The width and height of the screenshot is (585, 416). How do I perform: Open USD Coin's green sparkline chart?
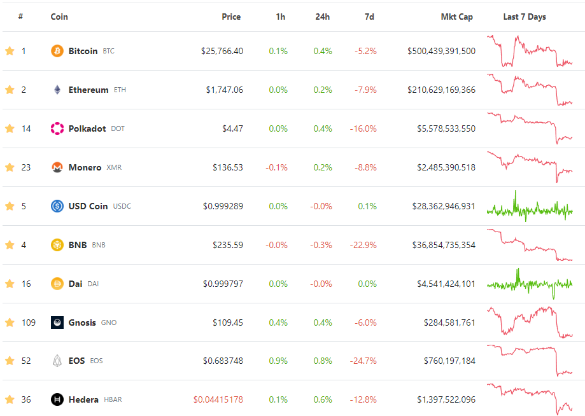tap(530, 206)
